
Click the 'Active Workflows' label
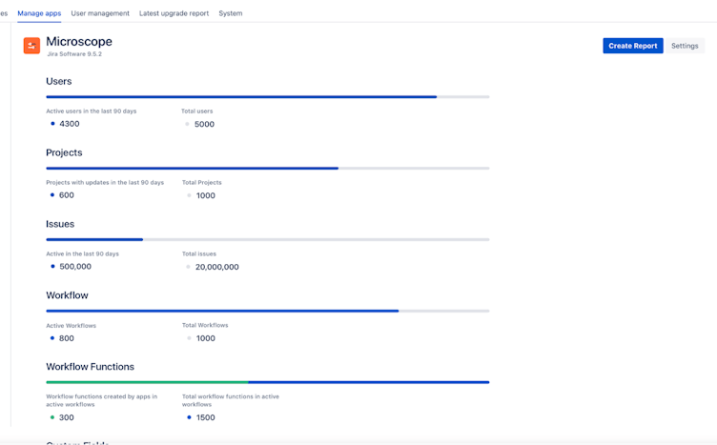(71, 326)
